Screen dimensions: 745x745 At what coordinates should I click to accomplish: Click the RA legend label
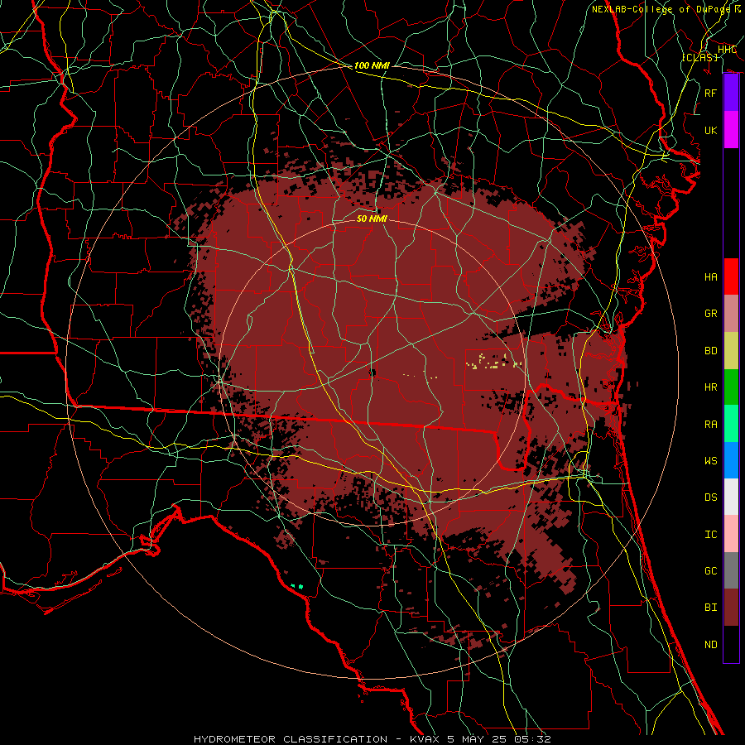point(711,425)
